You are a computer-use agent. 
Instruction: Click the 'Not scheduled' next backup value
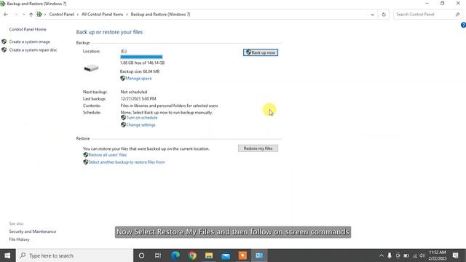coord(134,92)
